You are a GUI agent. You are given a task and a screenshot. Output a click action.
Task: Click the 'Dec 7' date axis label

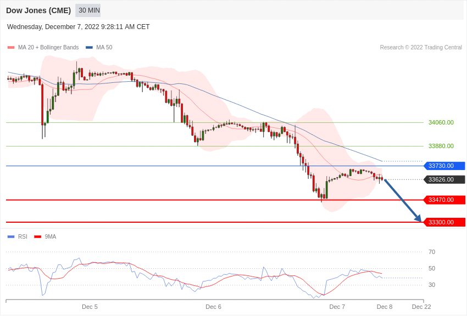click(x=337, y=307)
